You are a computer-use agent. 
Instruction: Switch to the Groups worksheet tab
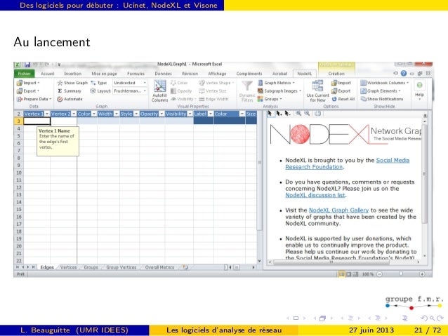click(x=91, y=267)
